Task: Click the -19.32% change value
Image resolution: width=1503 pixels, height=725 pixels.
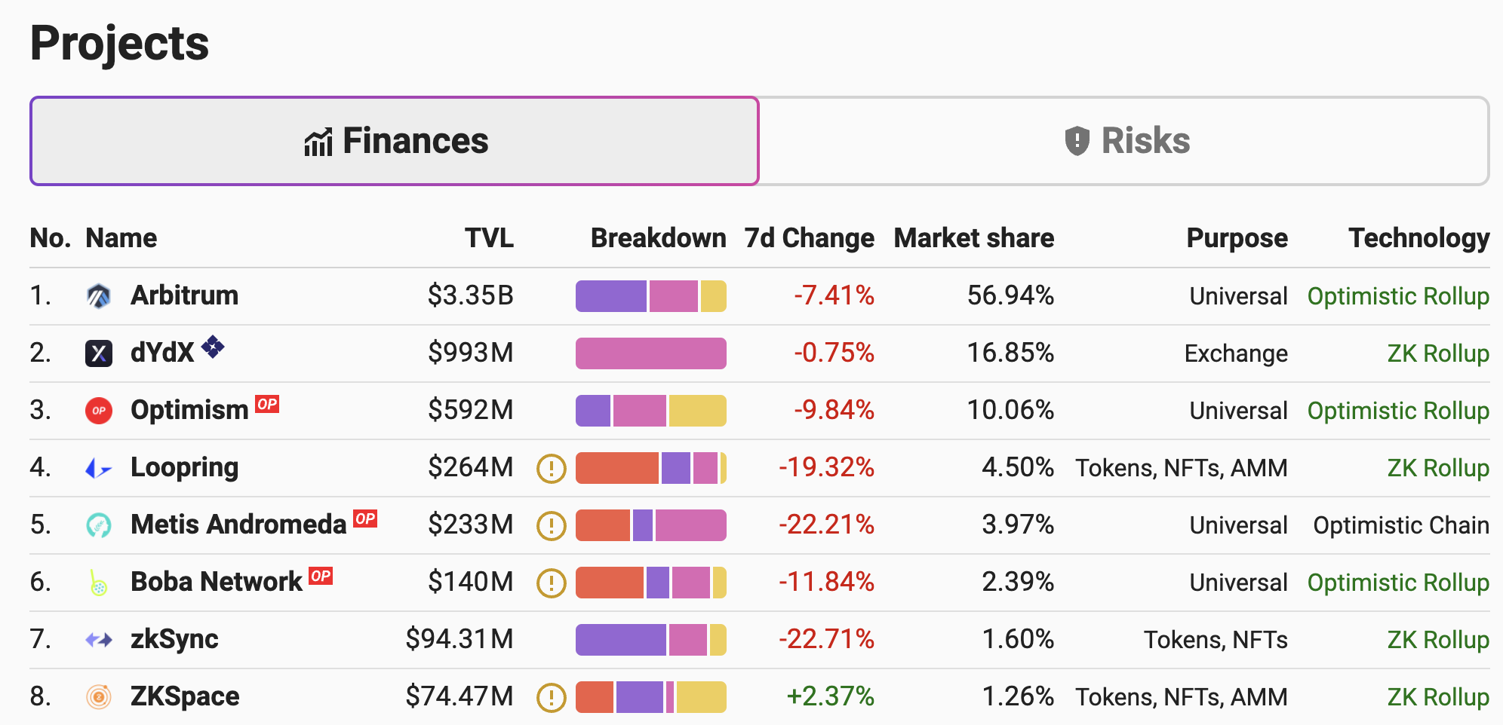Action: click(x=826, y=467)
